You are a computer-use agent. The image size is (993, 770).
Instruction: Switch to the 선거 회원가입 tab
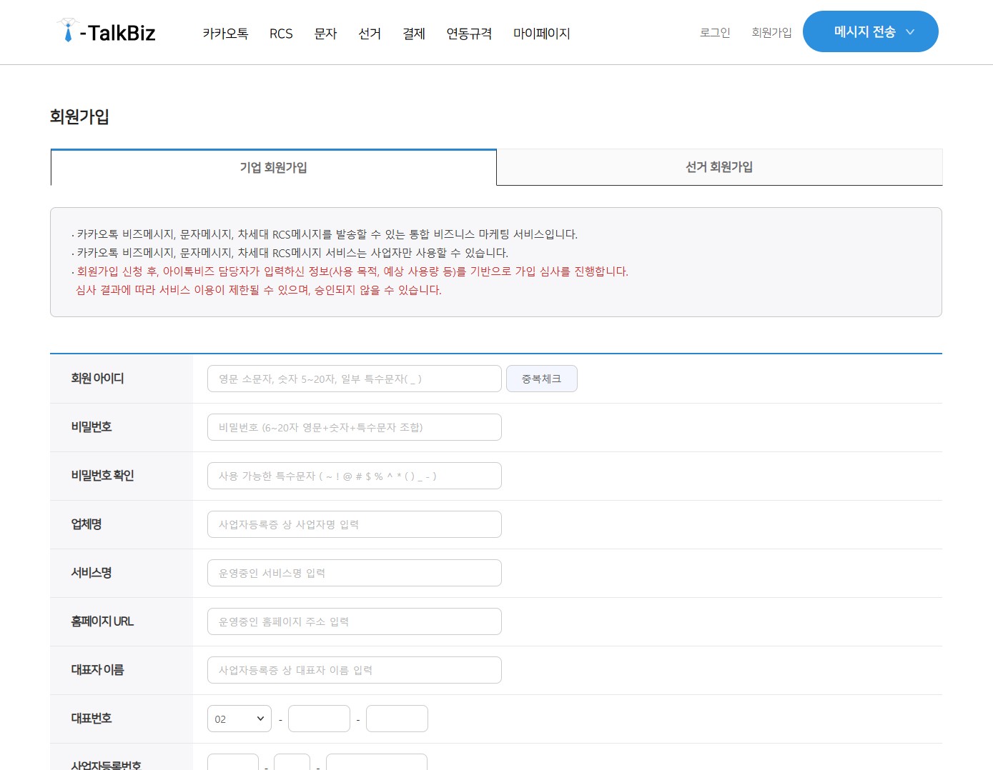[719, 167]
